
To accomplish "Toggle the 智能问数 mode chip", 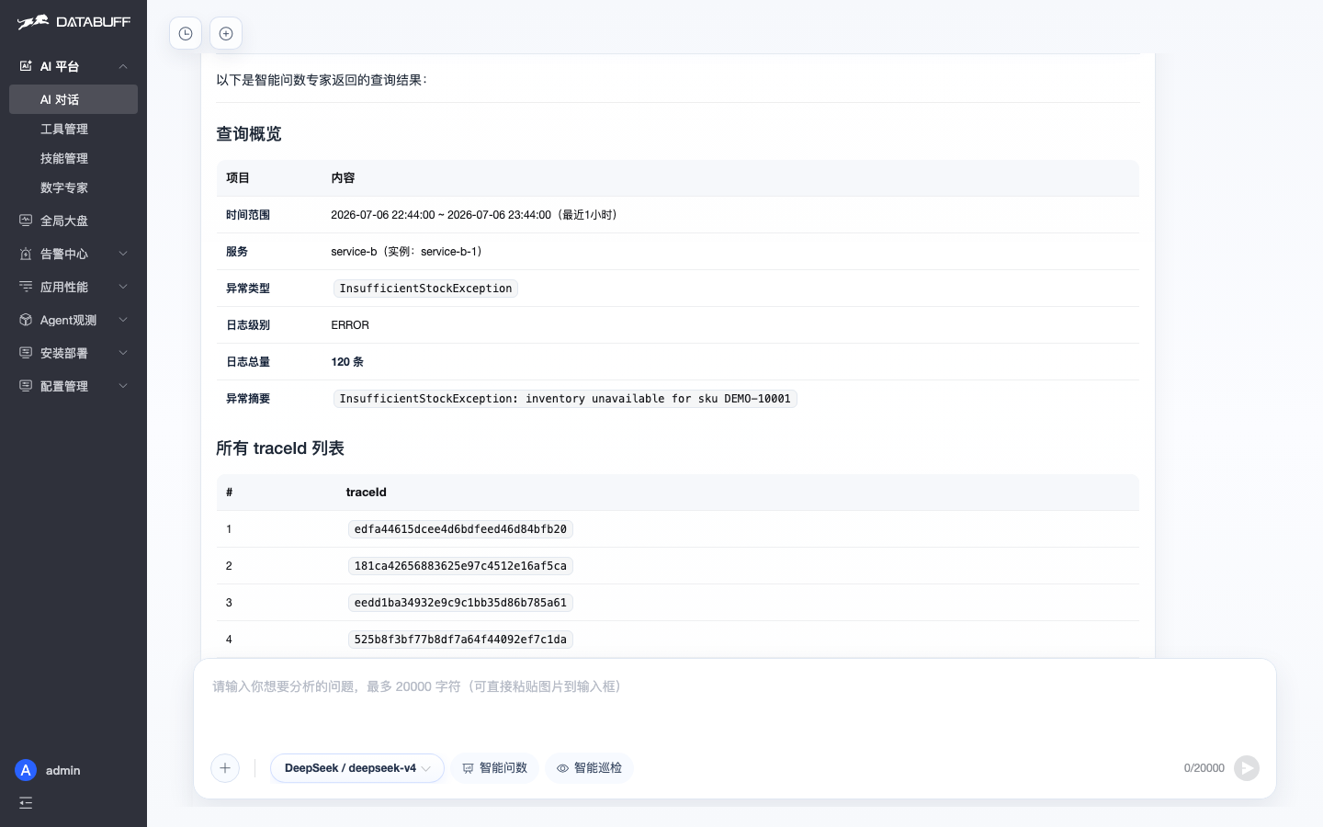I will tap(494, 768).
